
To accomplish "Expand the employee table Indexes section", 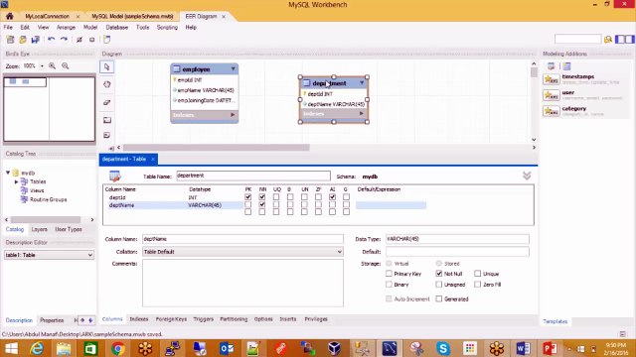I will pyautogui.click(x=233, y=115).
